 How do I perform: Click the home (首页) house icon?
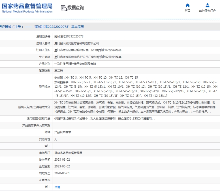(x=187, y=5)
